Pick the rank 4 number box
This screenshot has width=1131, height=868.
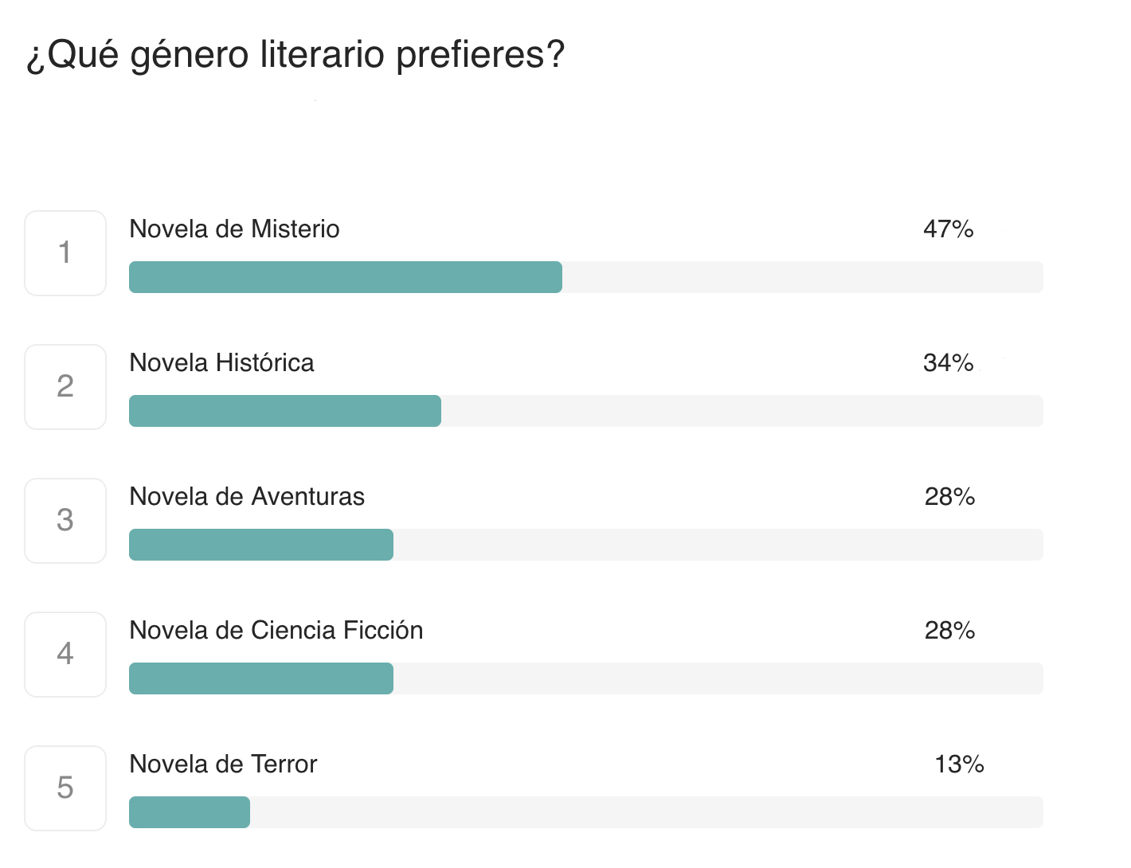65,655
